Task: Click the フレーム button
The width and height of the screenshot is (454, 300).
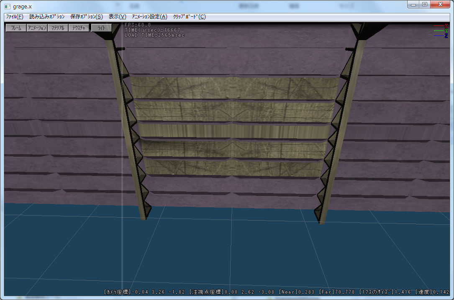Action: [x=16, y=28]
